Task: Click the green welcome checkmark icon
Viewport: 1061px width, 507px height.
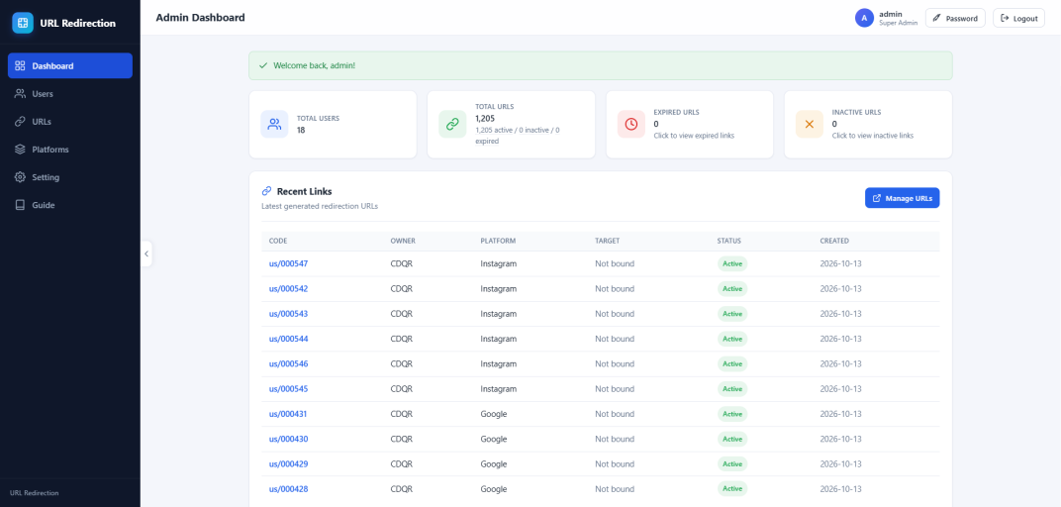Action: point(263,65)
